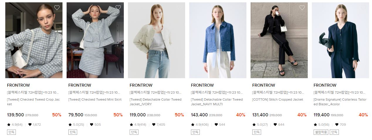Click heart icon next to 644 likes
Screen dimensions: 372x140
coord(275,125)
